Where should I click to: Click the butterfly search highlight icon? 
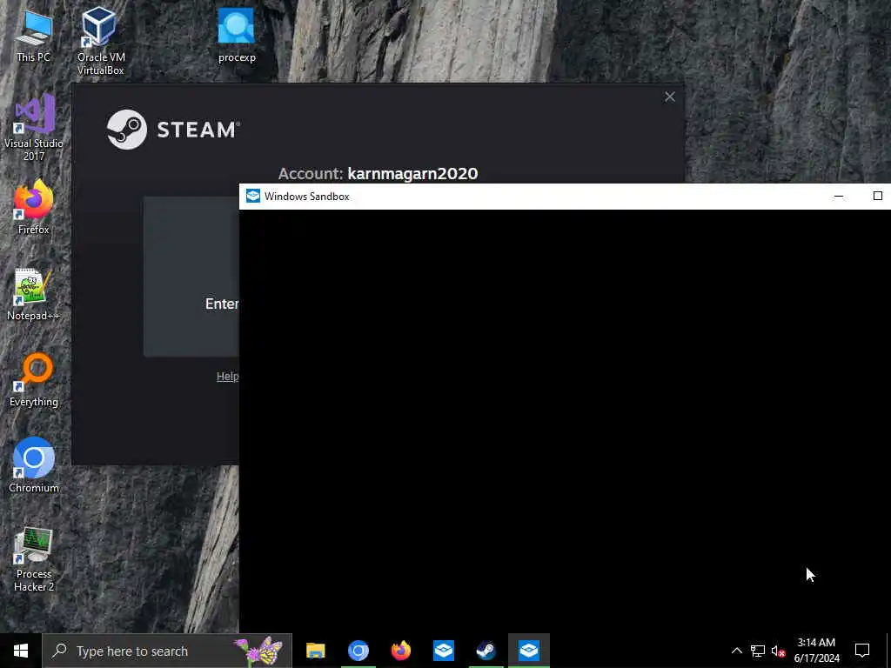(x=258, y=651)
